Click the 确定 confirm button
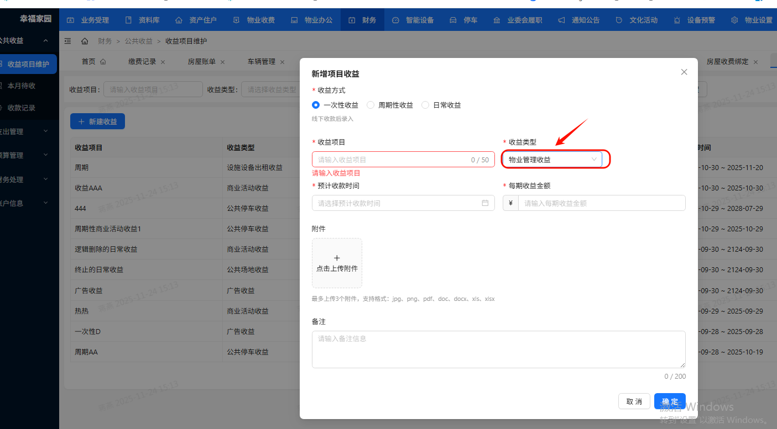777x429 pixels. [669, 401]
